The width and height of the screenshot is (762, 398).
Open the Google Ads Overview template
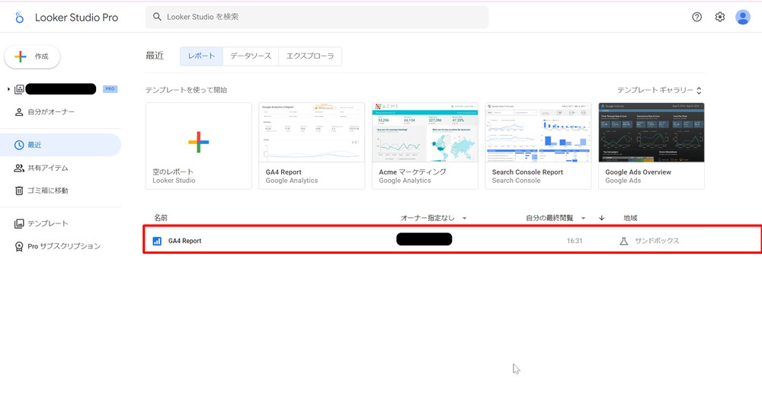tap(652, 146)
